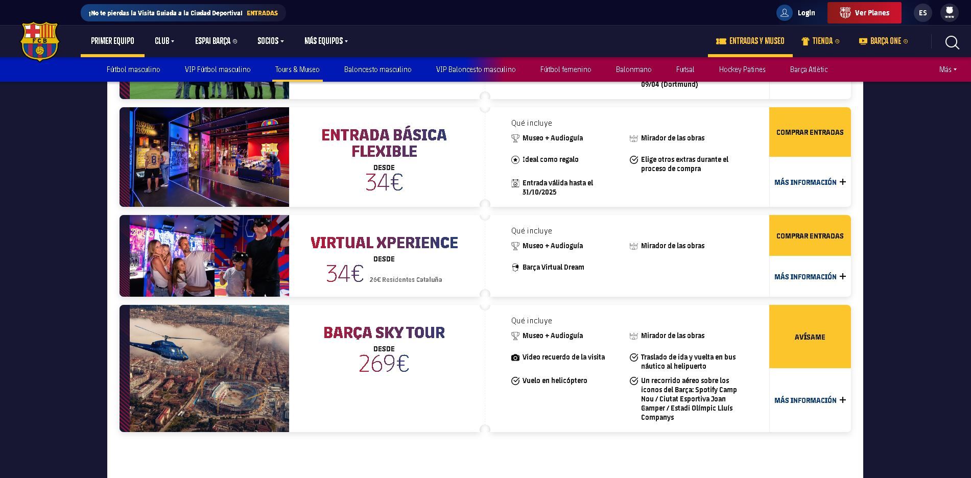Open Espai Barça menu item
Screen dimensions: 971x478
[216, 41]
